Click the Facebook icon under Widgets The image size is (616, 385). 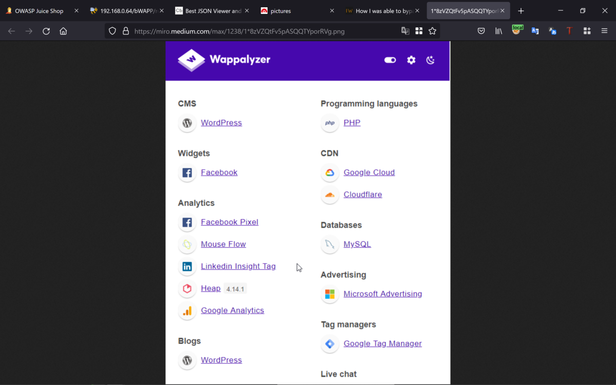pyautogui.click(x=187, y=173)
